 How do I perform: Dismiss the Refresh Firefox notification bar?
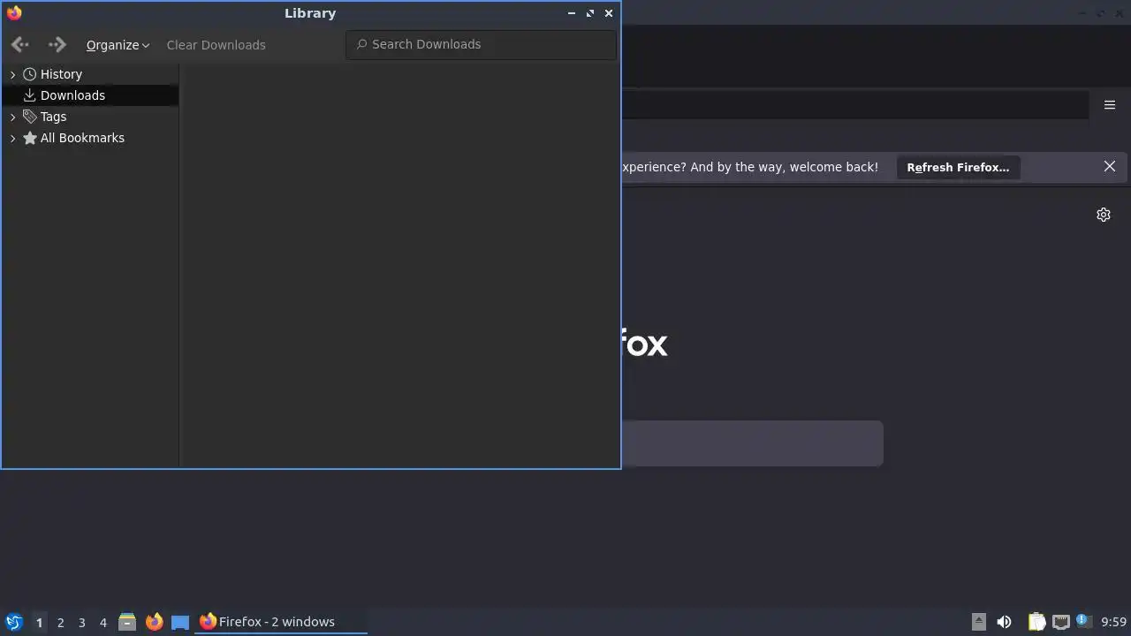tap(1110, 166)
